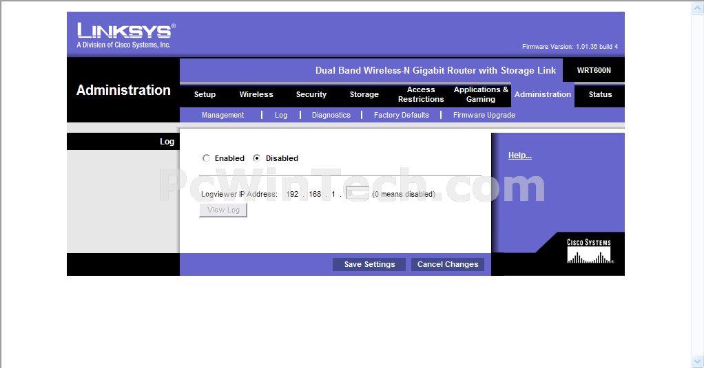Select the Enabled radio button
Image resolution: width=704 pixels, height=368 pixels.
206,158
